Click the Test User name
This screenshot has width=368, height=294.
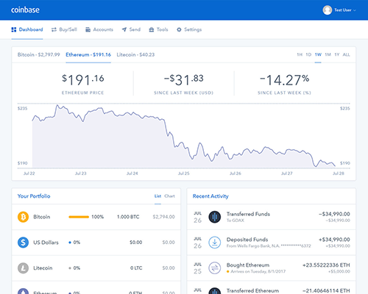(343, 10)
